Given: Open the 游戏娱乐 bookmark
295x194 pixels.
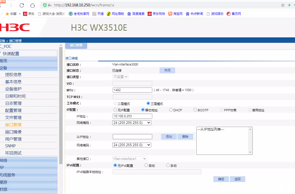Looking at the screenshot, I should [x=215, y=14].
